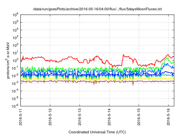Click the green curve's peak near 2016-5-16
Image resolution: width=192 pixels, height=135 pixels.
(167, 58)
